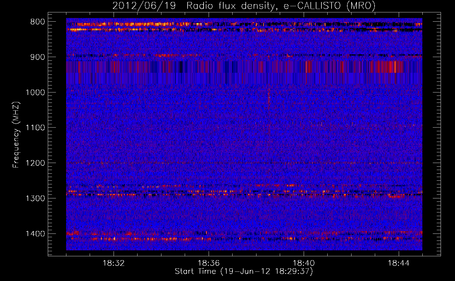This screenshot has height=281, width=455.
Task: Click the 18:32 time tick label
Action: 114,263
